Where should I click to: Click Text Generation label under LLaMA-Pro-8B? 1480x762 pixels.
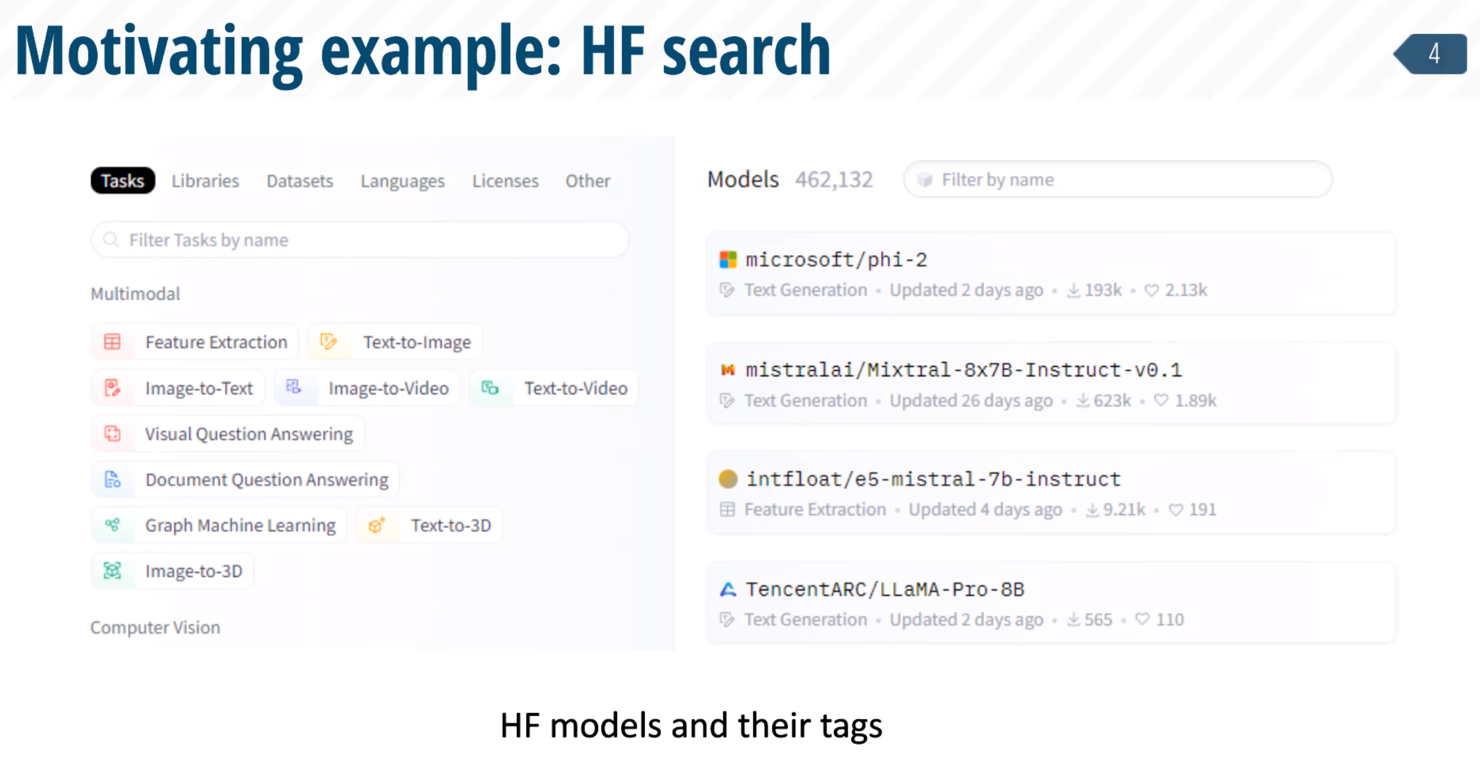pos(806,620)
